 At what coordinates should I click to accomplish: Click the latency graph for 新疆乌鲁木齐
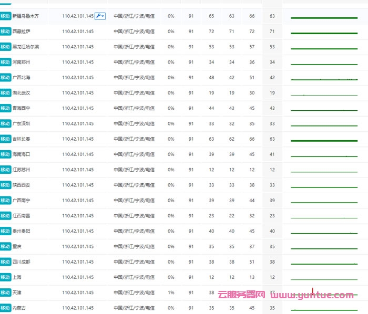click(324, 18)
